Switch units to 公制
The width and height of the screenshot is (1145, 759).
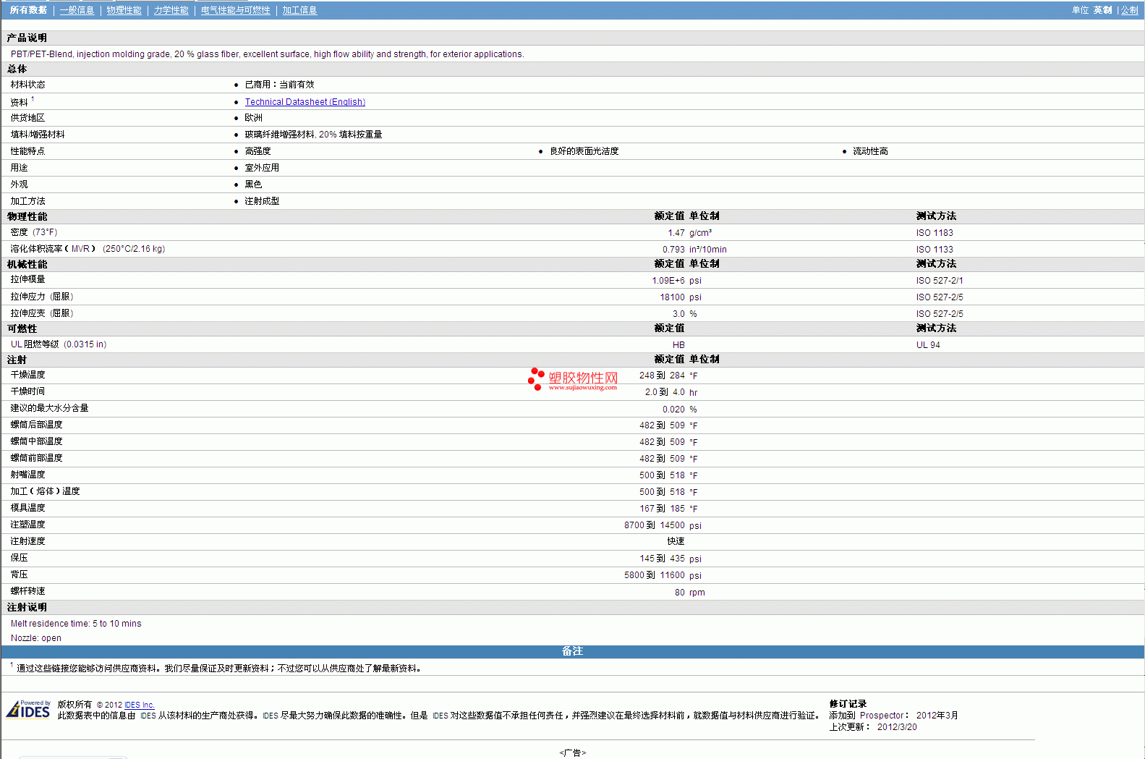pyautogui.click(x=1129, y=10)
